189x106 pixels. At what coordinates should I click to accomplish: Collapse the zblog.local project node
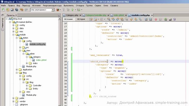pos(7,19)
